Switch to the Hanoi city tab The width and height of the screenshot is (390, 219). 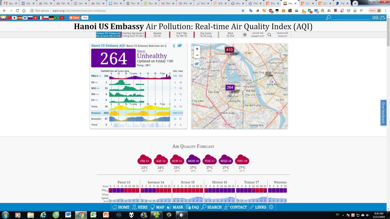157,35
